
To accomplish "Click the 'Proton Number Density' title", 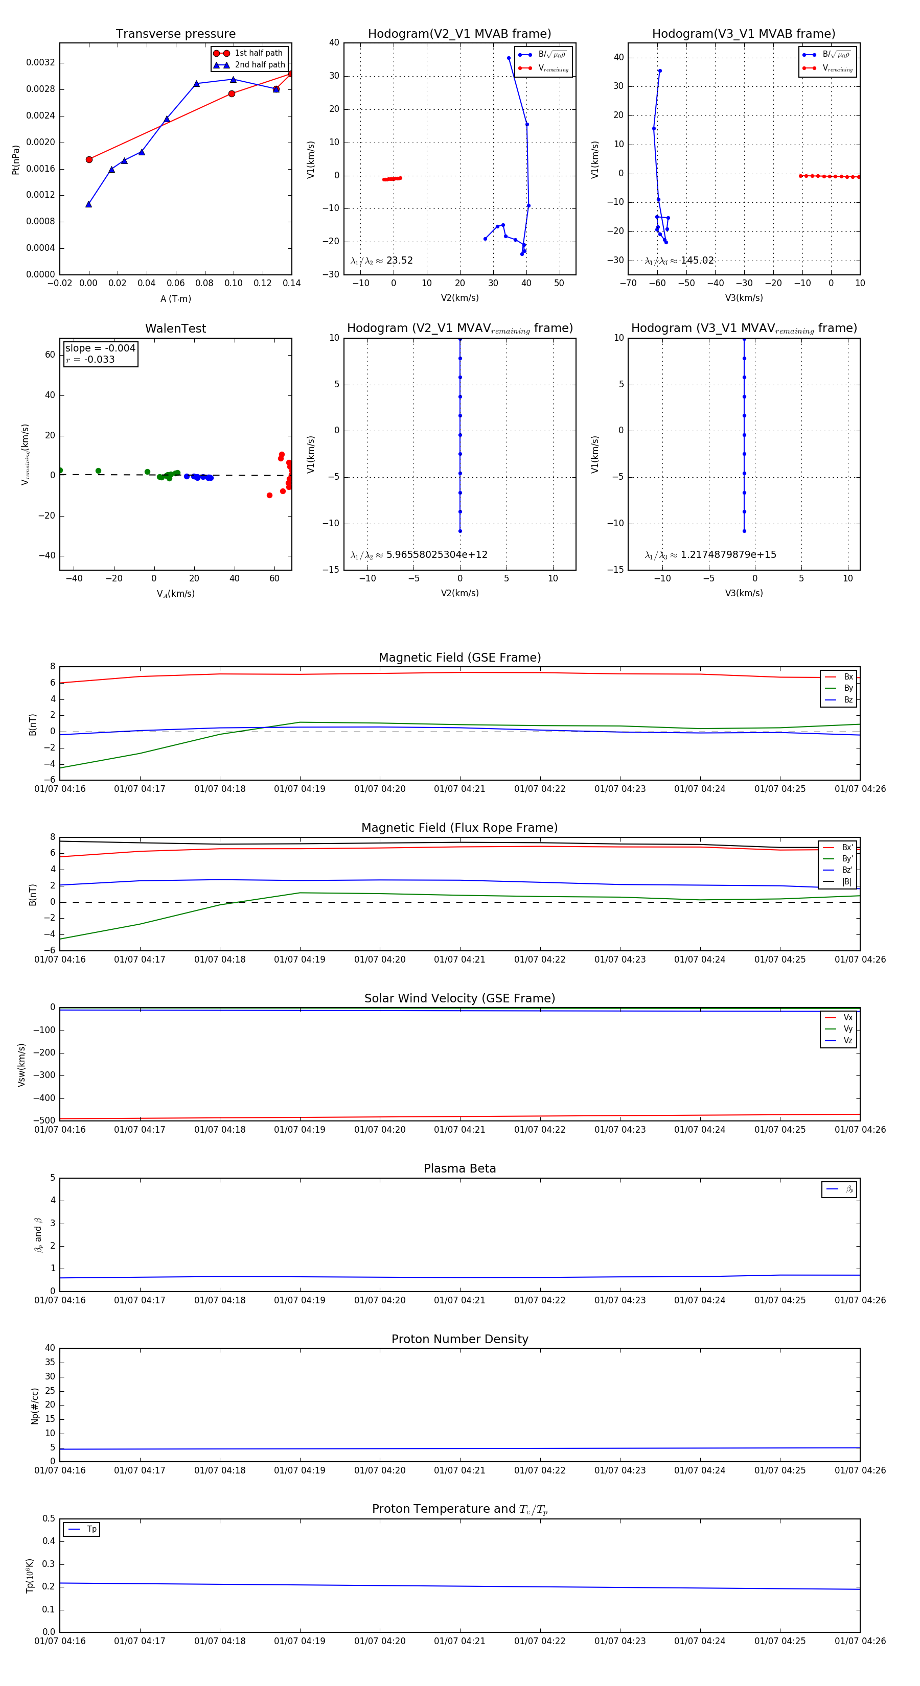I will click(459, 1339).
